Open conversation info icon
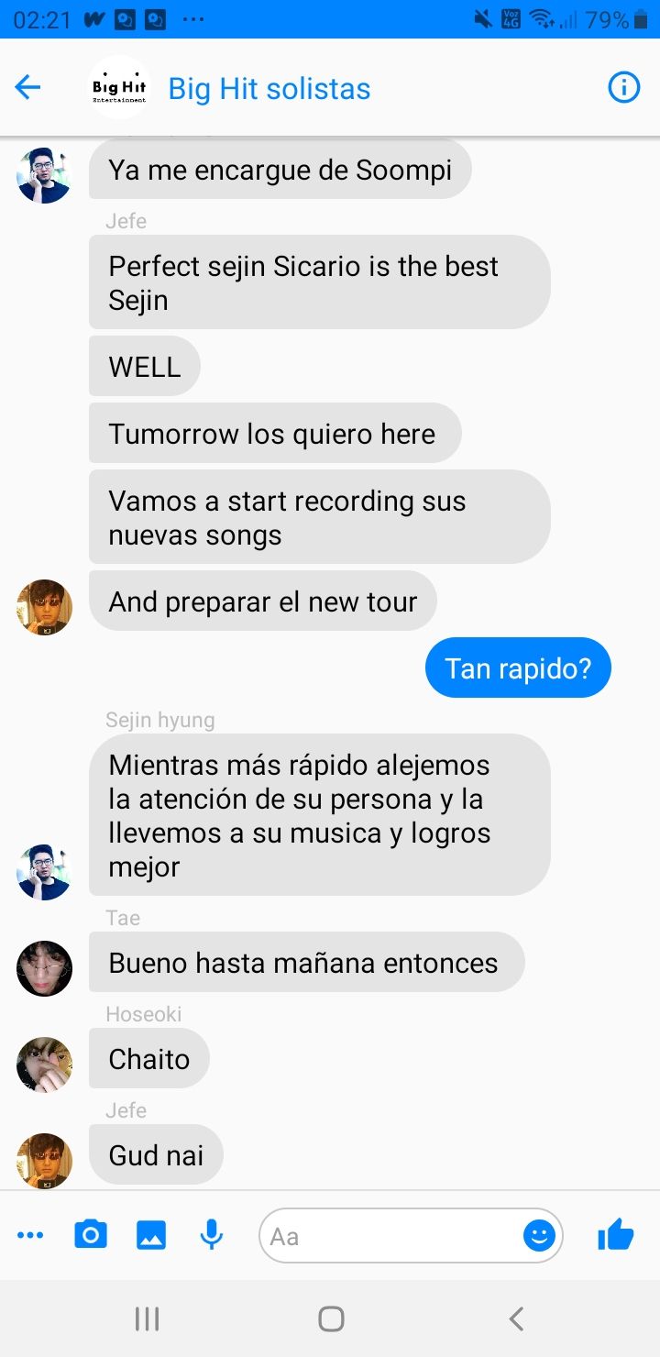Viewport: 660px width, 1357px height. point(624,88)
